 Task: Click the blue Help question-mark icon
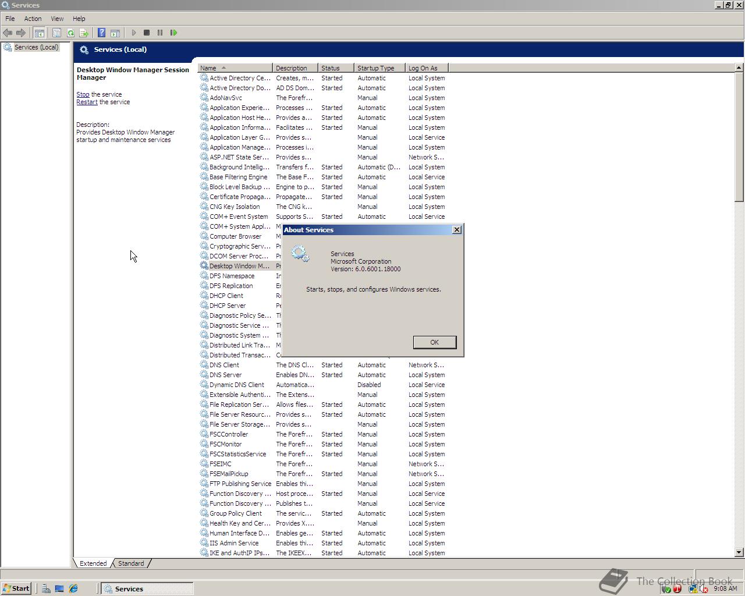[101, 33]
